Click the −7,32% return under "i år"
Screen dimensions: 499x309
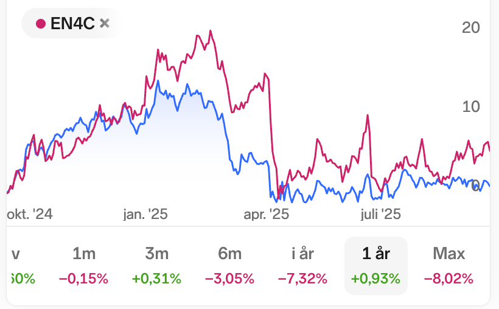coord(302,279)
